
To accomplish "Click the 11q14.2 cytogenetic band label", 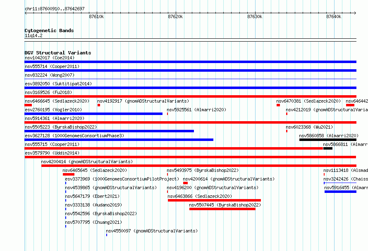I will tap(33, 35).
